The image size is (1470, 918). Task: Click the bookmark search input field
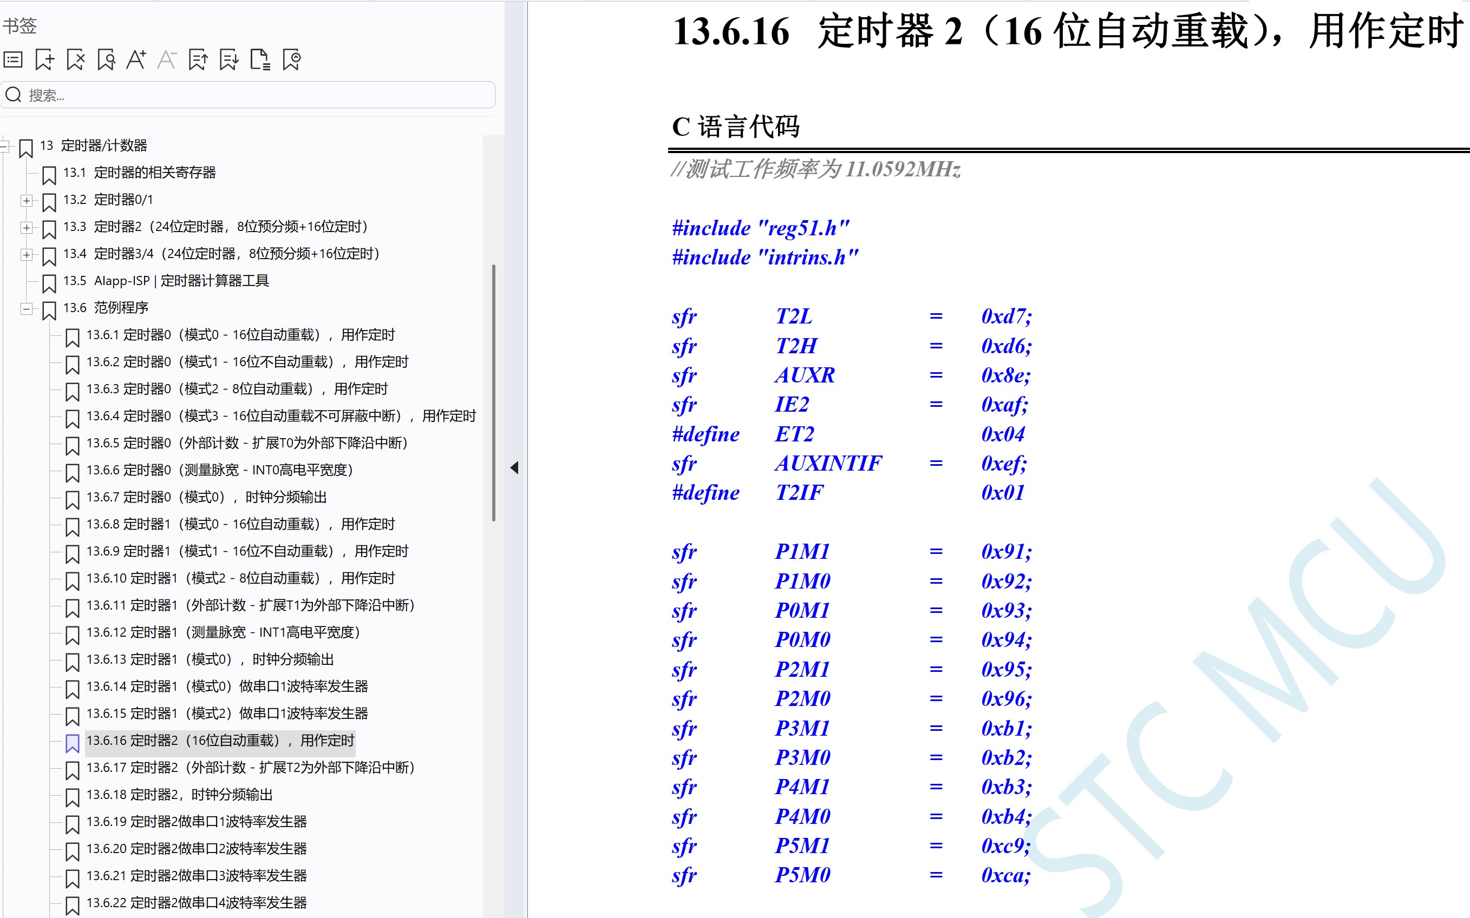pos(248,95)
